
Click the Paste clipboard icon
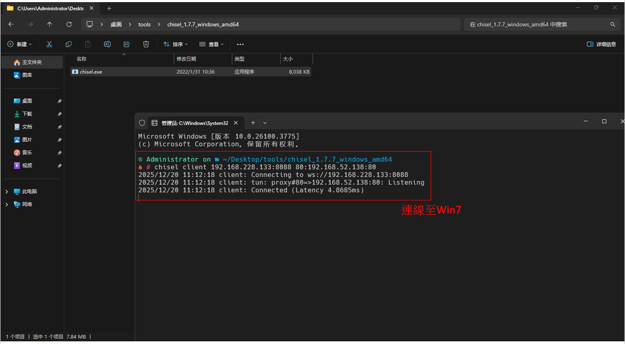point(88,44)
